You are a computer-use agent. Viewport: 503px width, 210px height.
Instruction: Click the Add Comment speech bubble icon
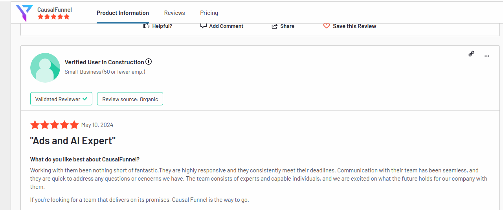pos(204,26)
